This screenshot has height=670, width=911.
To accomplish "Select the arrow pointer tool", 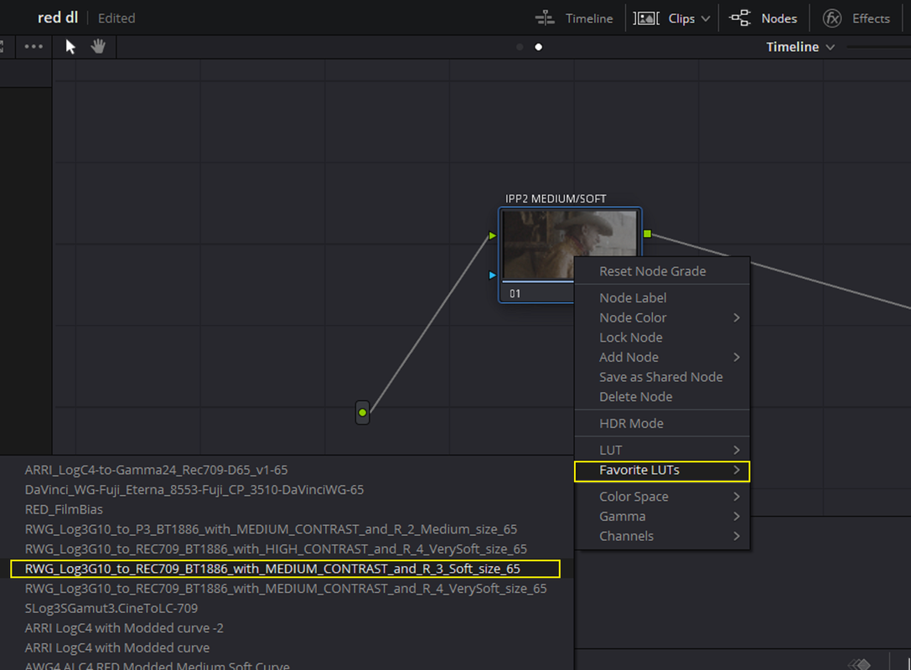I will [70, 46].
